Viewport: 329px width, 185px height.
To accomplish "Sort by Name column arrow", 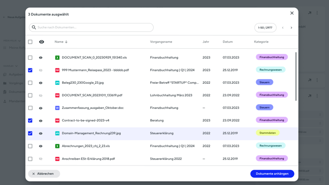I will click(x=66, y=42).
